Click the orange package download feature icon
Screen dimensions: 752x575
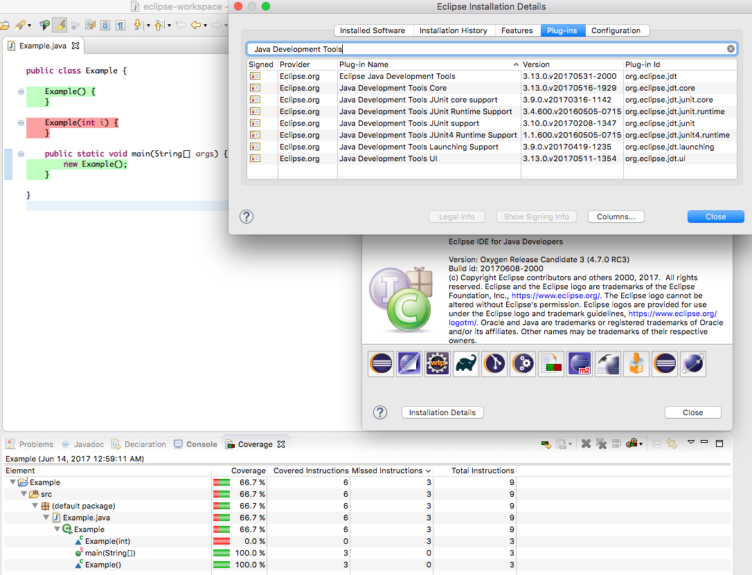636,364
